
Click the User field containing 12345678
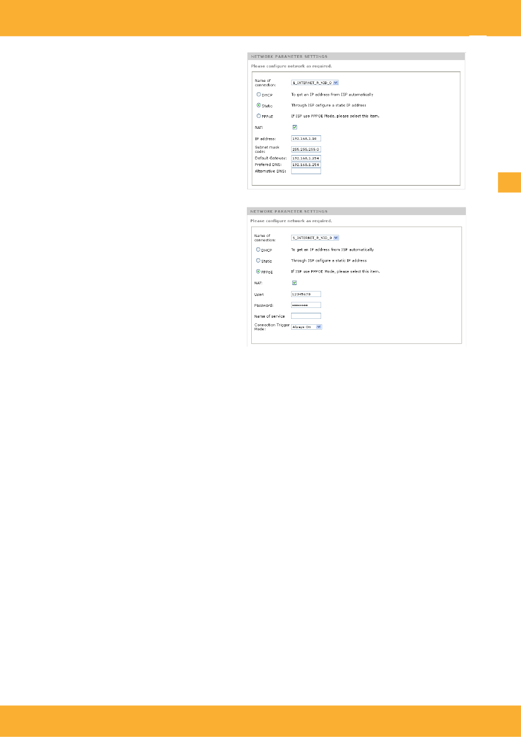[306, 294]
